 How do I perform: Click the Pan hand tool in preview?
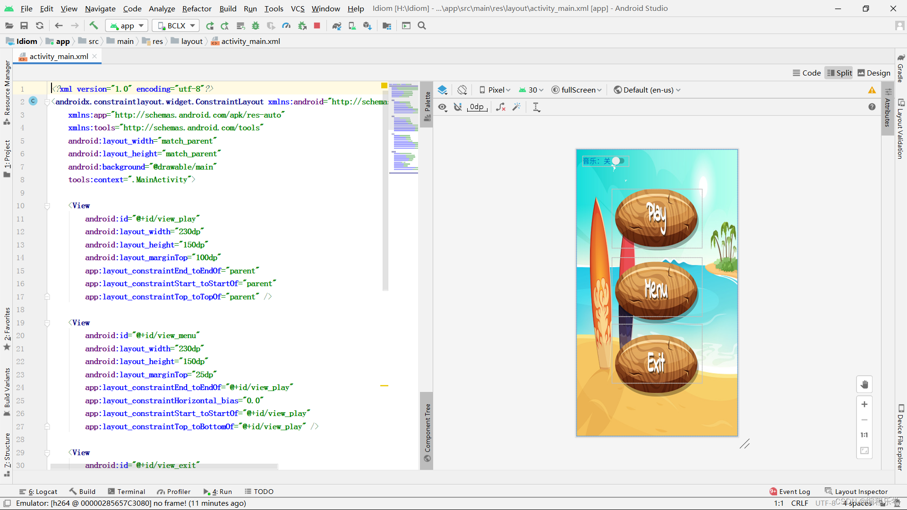coord(864,384)
